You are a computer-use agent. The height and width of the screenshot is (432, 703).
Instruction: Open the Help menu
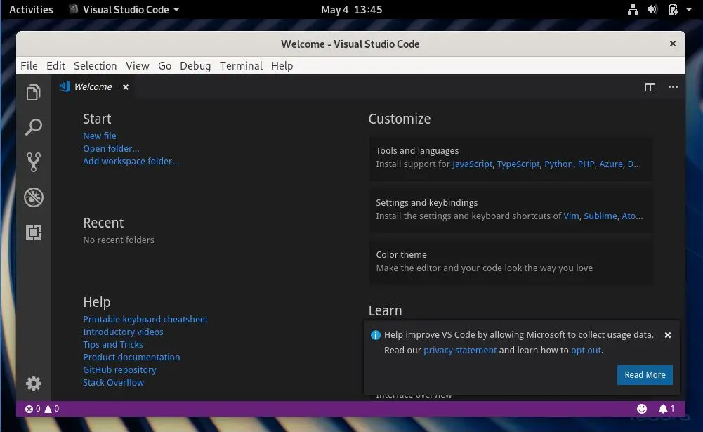point(282,66)
